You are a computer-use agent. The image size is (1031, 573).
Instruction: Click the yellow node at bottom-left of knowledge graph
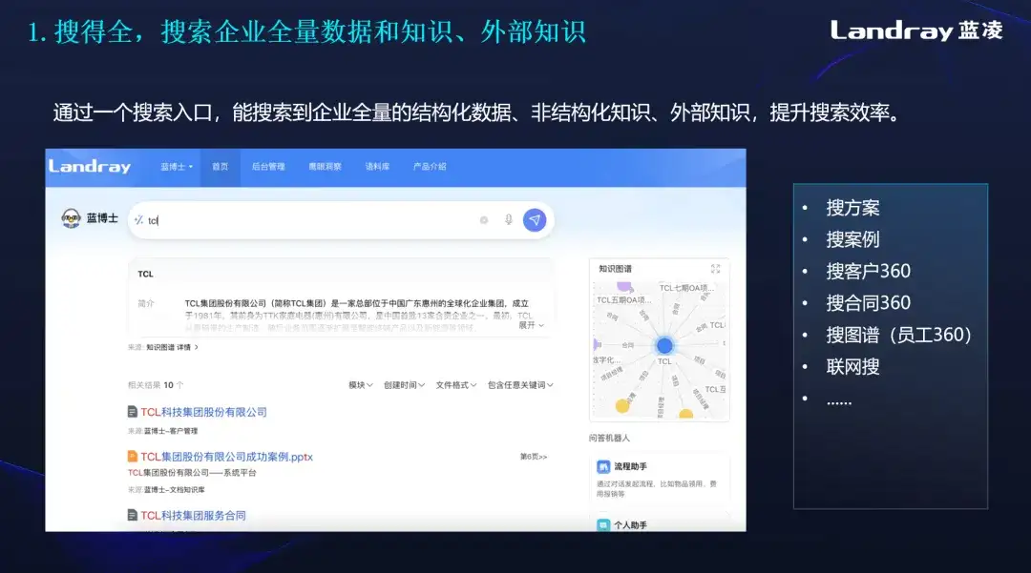click(x=622, y=405)
